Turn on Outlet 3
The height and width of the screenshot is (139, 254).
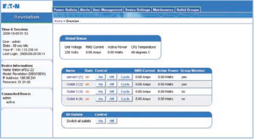pyautogui.click(x=101, y=92)
